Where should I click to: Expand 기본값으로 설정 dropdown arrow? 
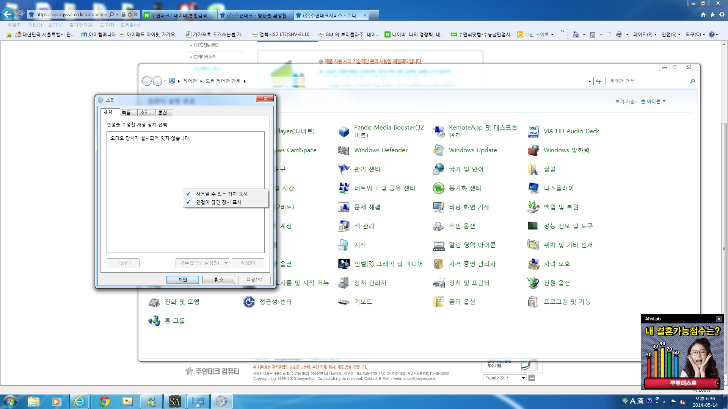coord(226,263)
